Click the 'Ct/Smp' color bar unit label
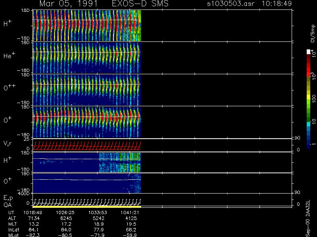Screen dimensions: 317x237 click(313, 34)
